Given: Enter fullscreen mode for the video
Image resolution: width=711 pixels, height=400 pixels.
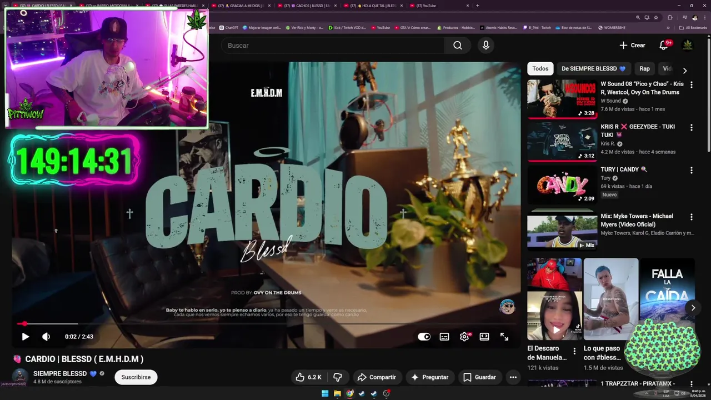Looking at the screenshot, I should coord(504,337).
